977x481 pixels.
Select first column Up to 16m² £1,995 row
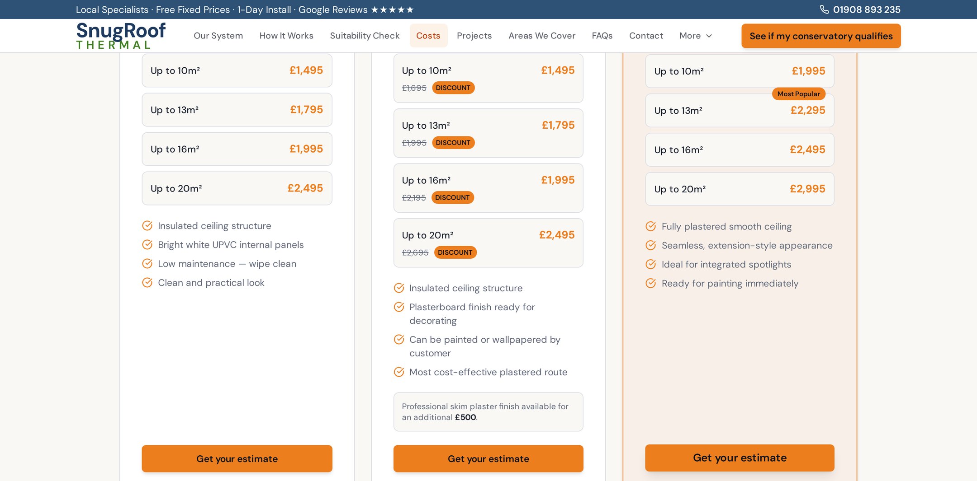[x=237, y=149]
